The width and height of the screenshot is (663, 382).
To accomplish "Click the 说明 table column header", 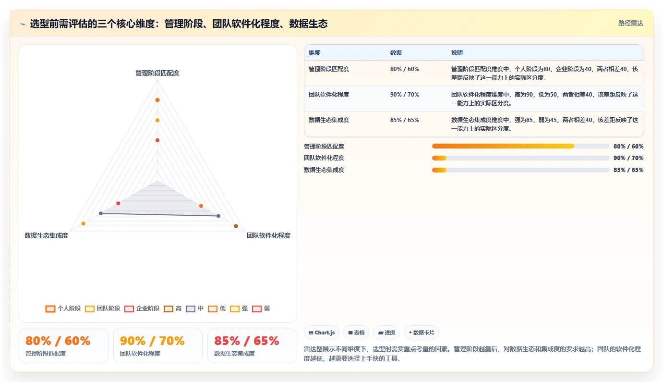I will pyautogui.click(x=457, y=53).
